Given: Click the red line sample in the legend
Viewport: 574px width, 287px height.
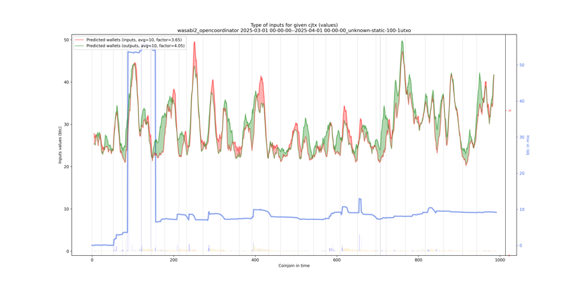Looking at the screenshot, I should tap(79, 40).
